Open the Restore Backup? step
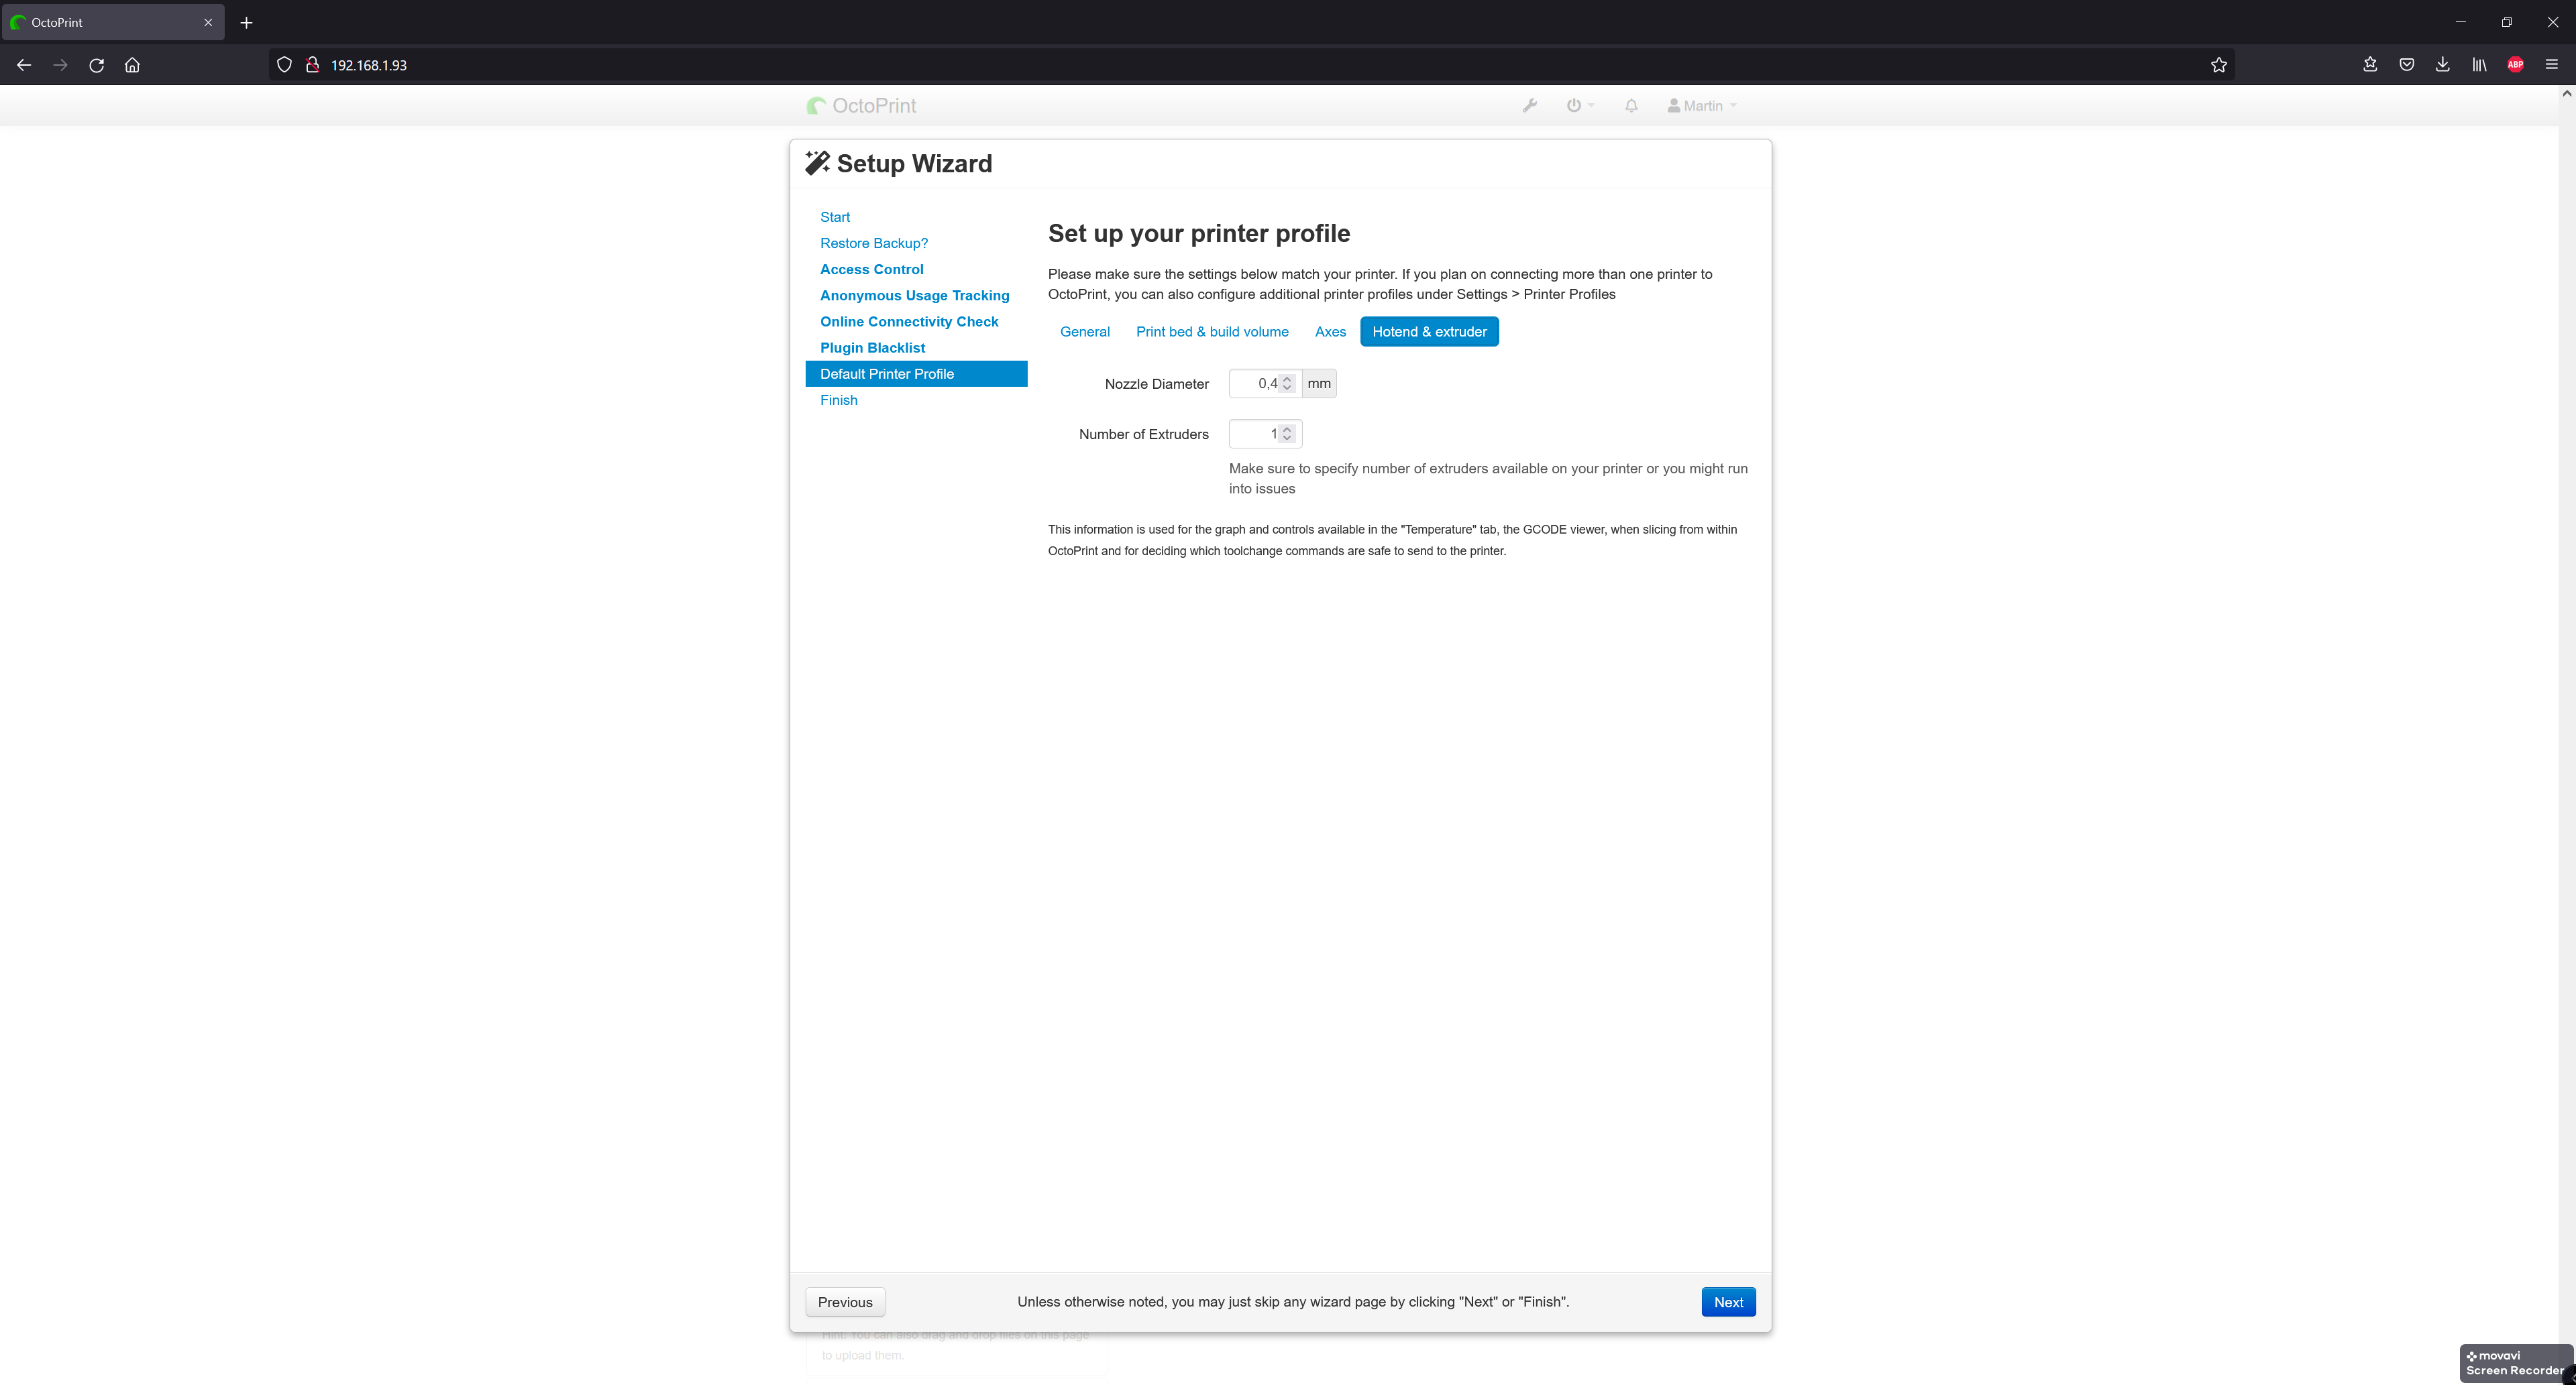 pyautogui.click(x=874, y=243)
